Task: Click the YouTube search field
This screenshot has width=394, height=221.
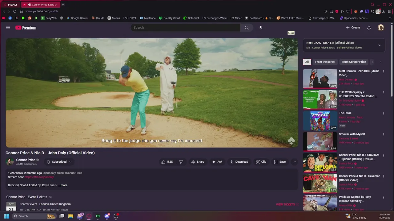Action: click(x=186, y=28)
